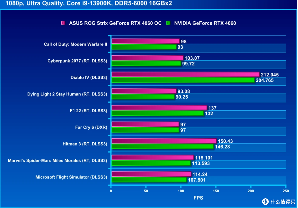298x208 pixels.
Task: Click the 'Microsoft Flight Simulator (DLSS3)' label
Action: click(71, 177)
